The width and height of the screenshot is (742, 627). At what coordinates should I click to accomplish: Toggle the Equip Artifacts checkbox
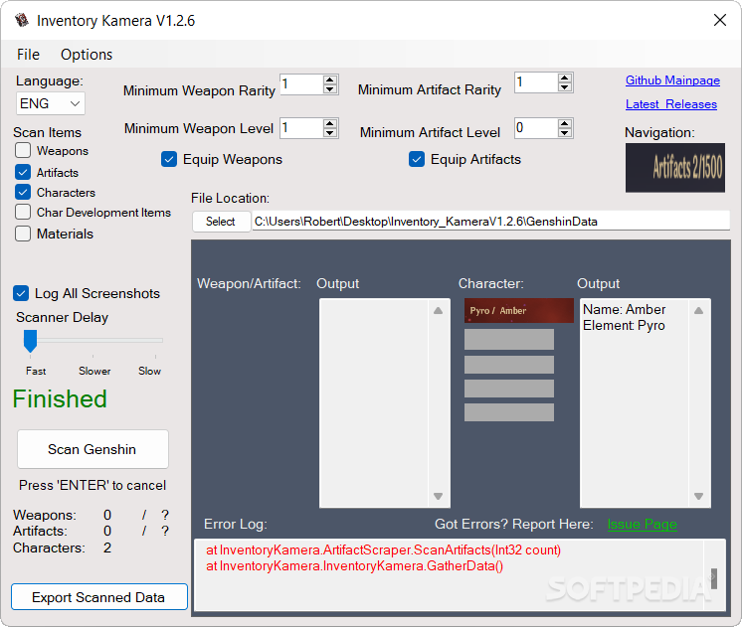pos(417,159)
